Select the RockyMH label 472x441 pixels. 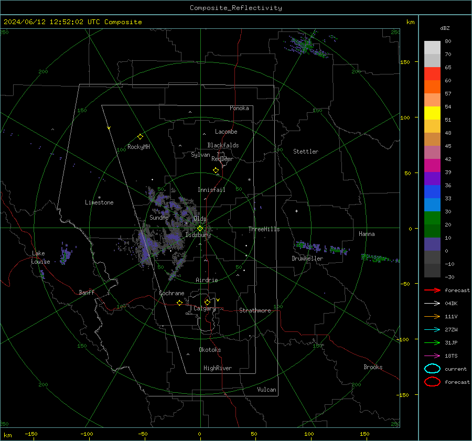[138, 147]
